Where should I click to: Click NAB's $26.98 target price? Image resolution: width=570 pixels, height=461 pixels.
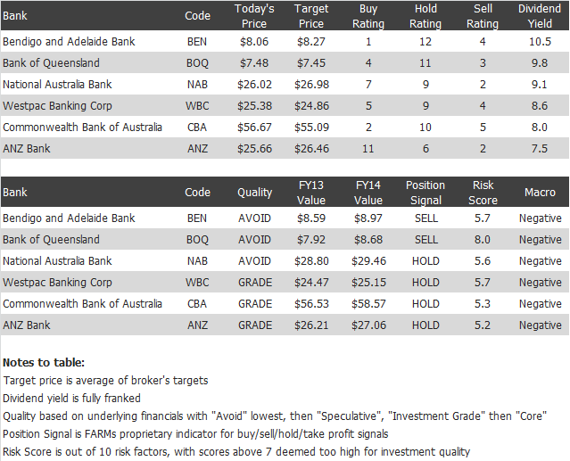[311, 85]
